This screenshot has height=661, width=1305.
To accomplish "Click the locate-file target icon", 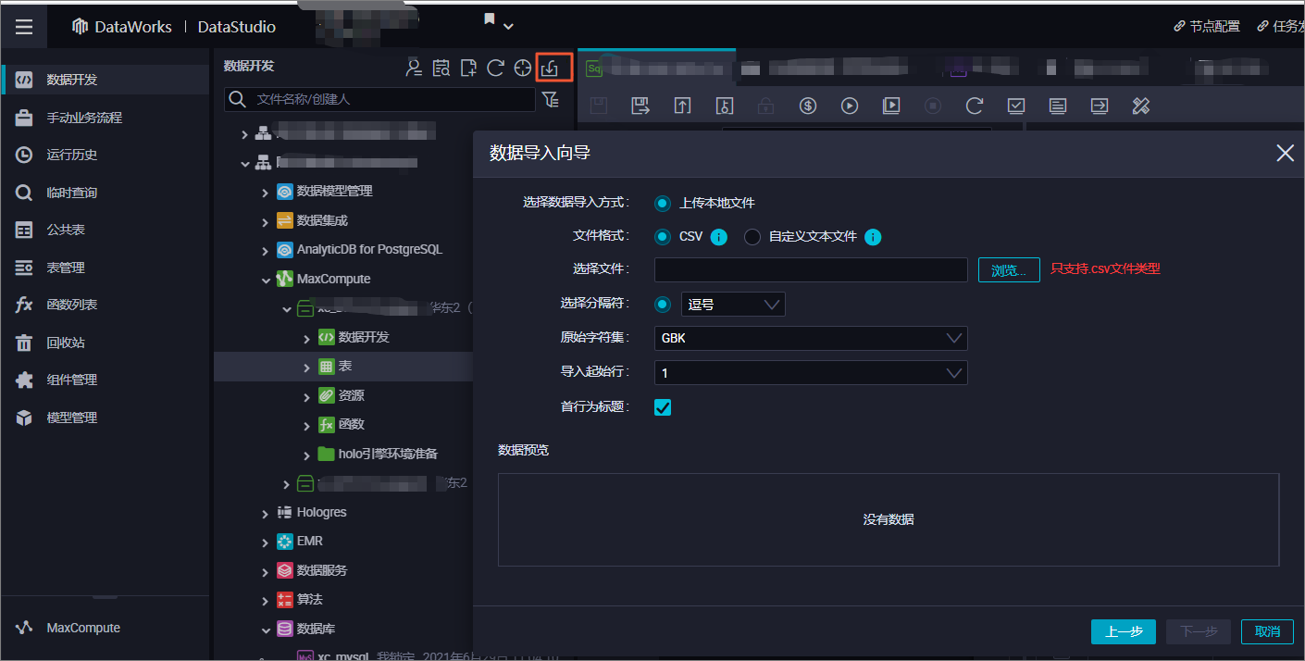I will pyautogui.click(x=523, y=68).
